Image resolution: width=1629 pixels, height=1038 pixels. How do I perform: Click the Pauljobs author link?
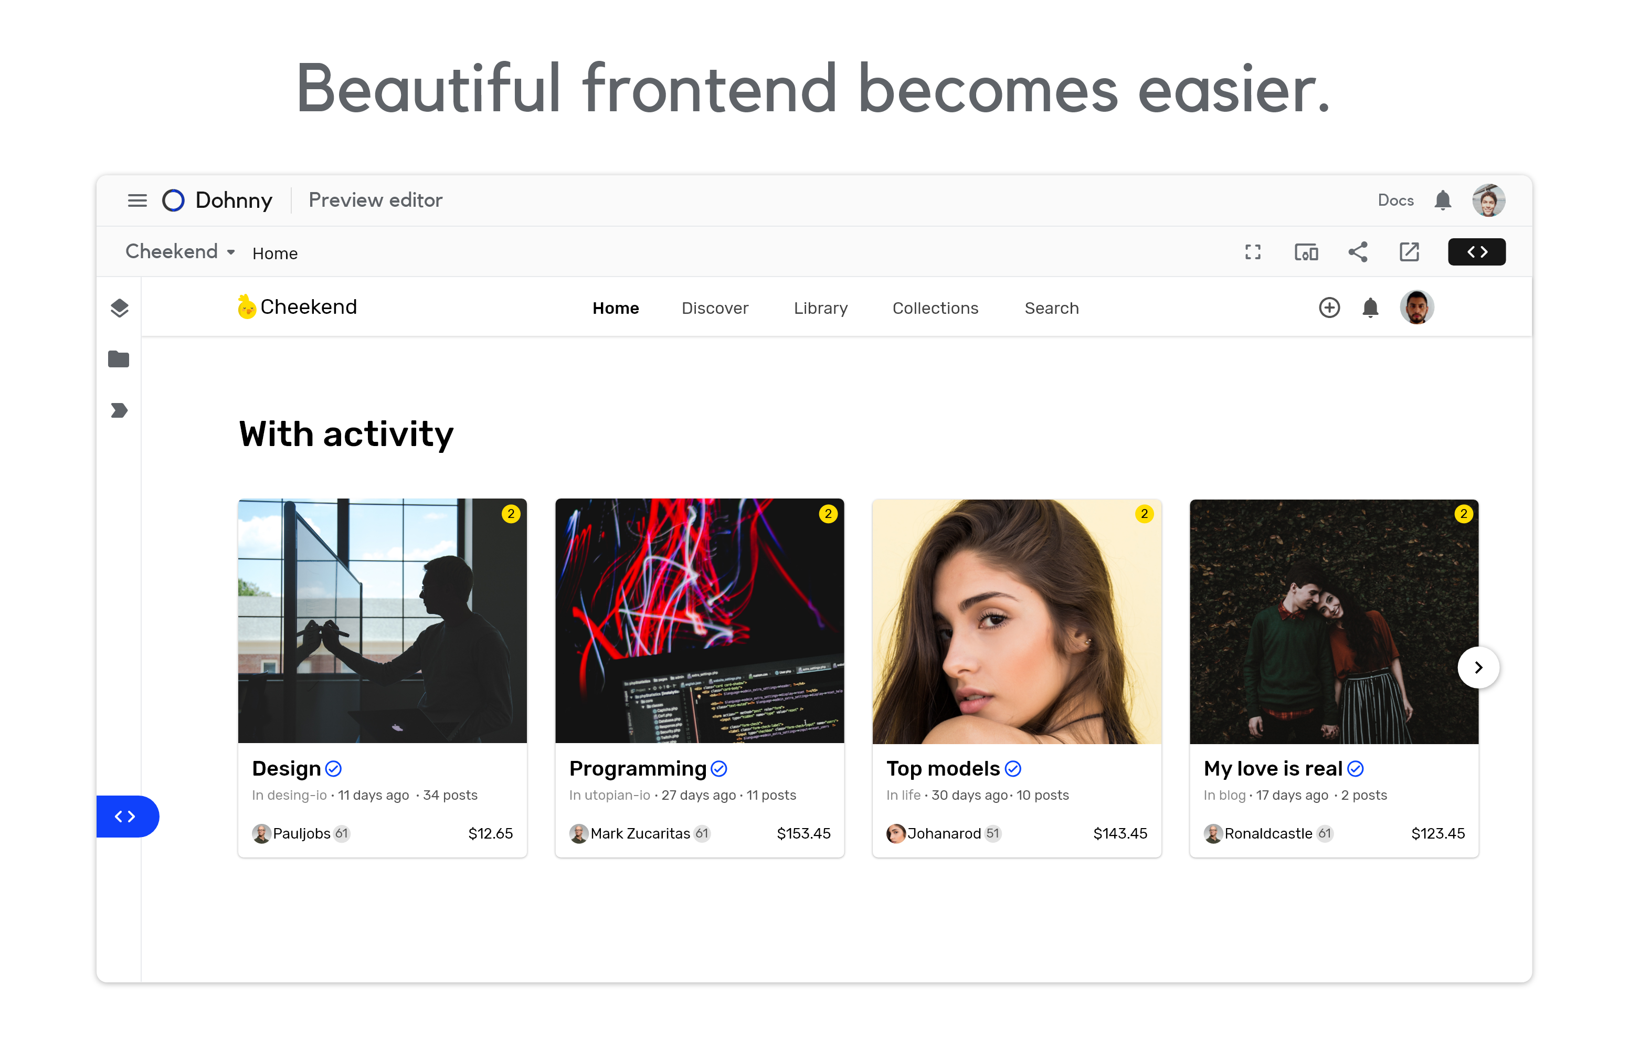(x=301, y=834)
